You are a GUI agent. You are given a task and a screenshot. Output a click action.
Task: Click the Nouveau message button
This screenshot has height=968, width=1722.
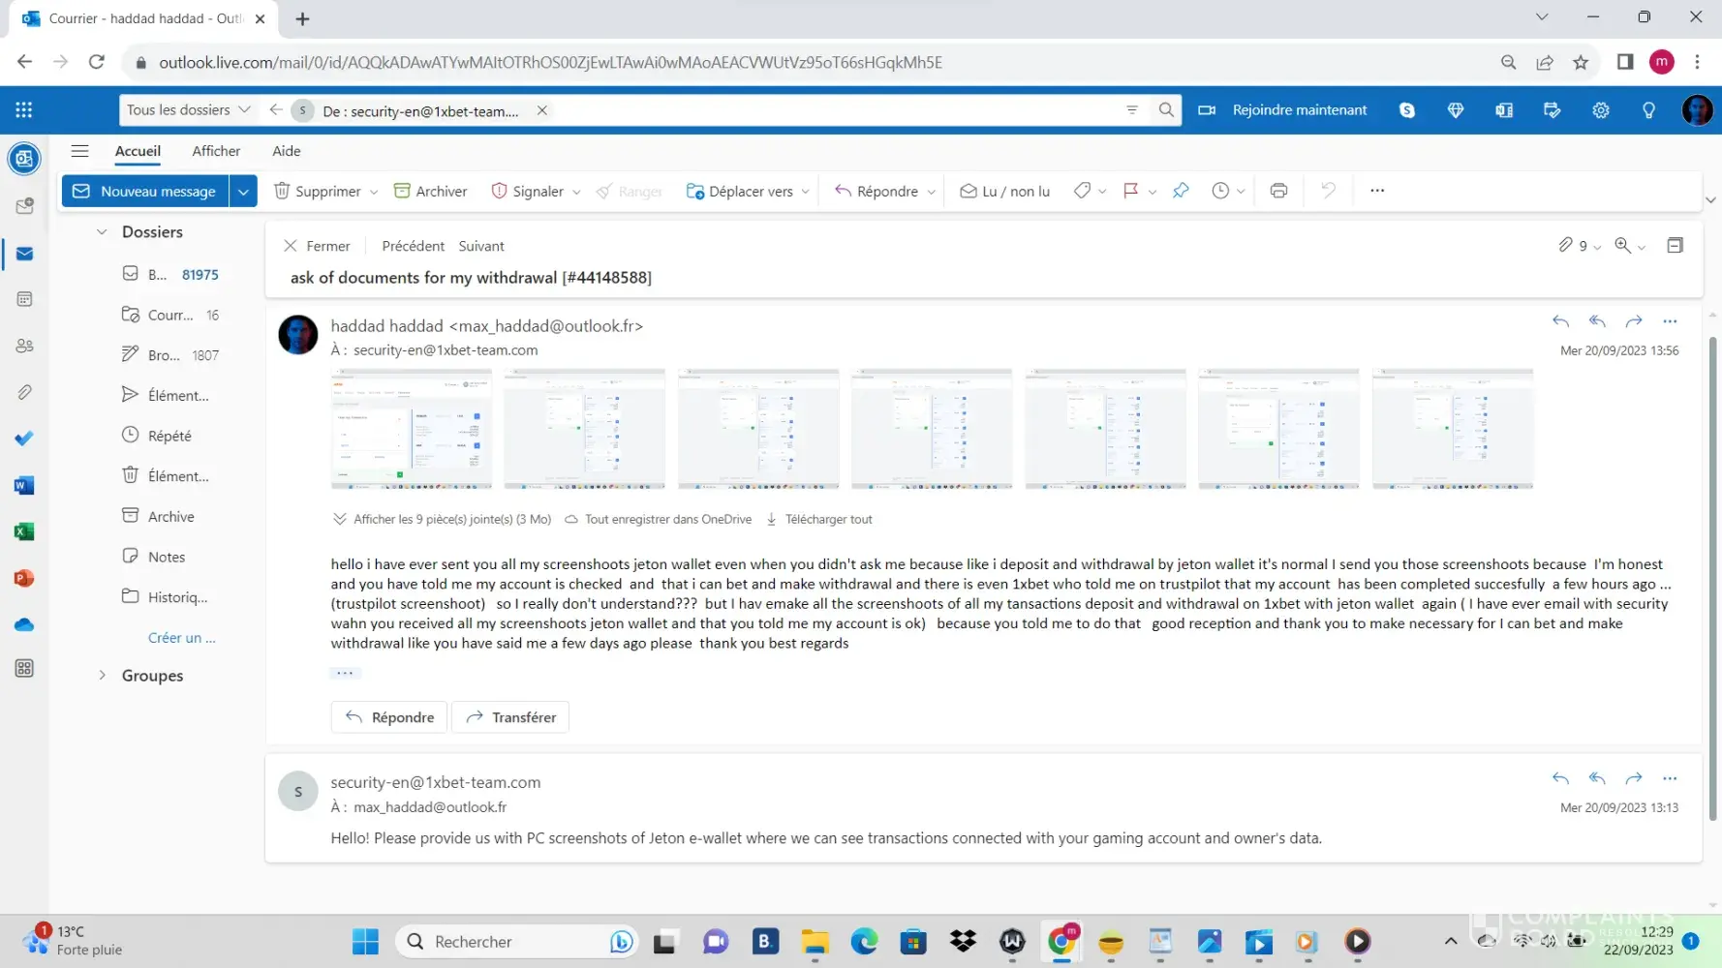(146, 191)
